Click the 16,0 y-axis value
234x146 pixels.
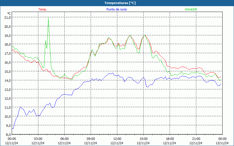8,62
